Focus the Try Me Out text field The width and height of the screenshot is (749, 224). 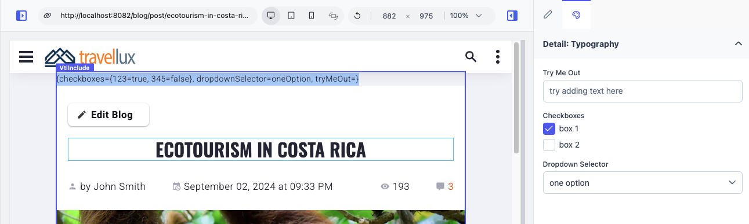coord(642,91)
